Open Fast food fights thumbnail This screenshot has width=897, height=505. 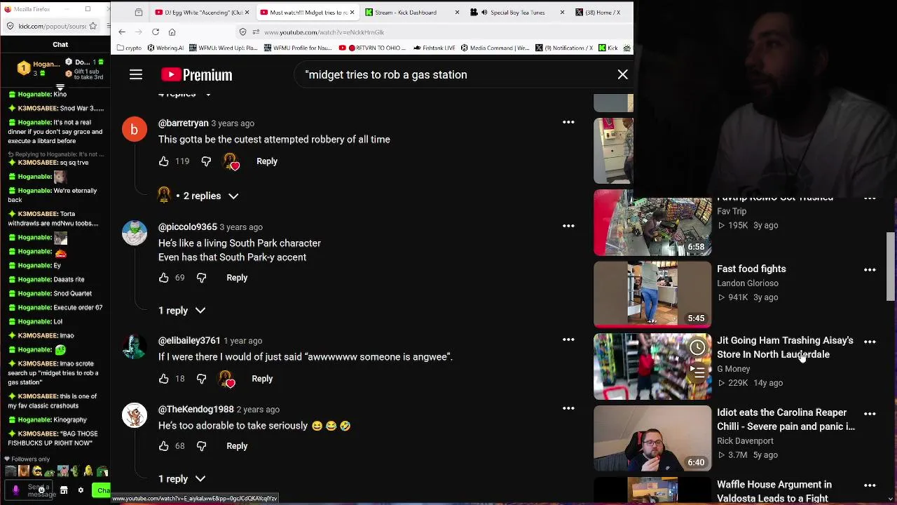(x=652, y=295)
